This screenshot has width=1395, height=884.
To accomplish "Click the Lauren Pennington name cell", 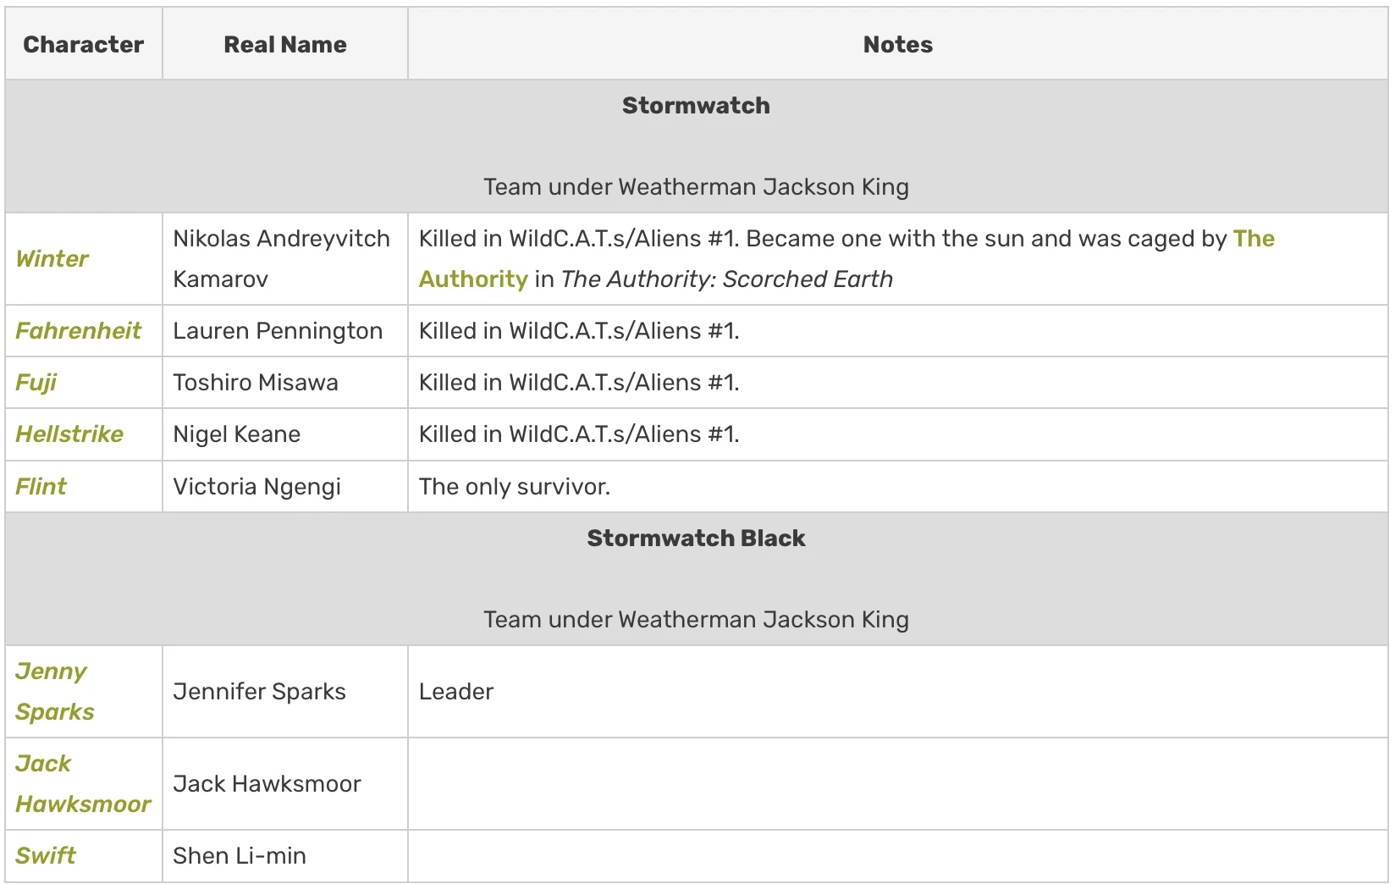I will (278, 331).
